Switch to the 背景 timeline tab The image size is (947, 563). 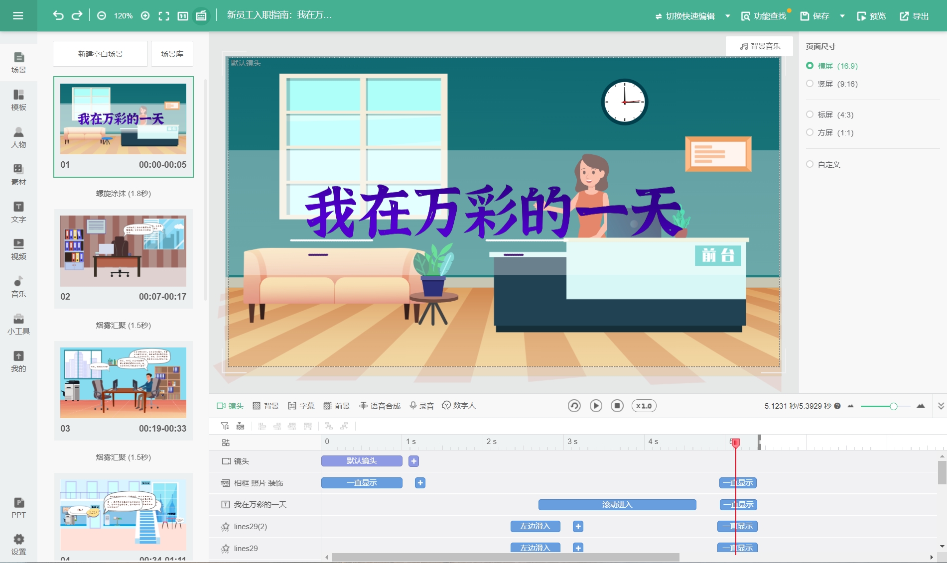[x=266, y=406]
